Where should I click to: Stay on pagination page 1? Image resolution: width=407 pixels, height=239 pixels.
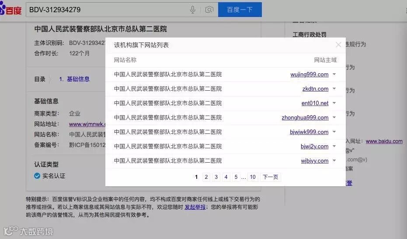(x=196, y=177)
